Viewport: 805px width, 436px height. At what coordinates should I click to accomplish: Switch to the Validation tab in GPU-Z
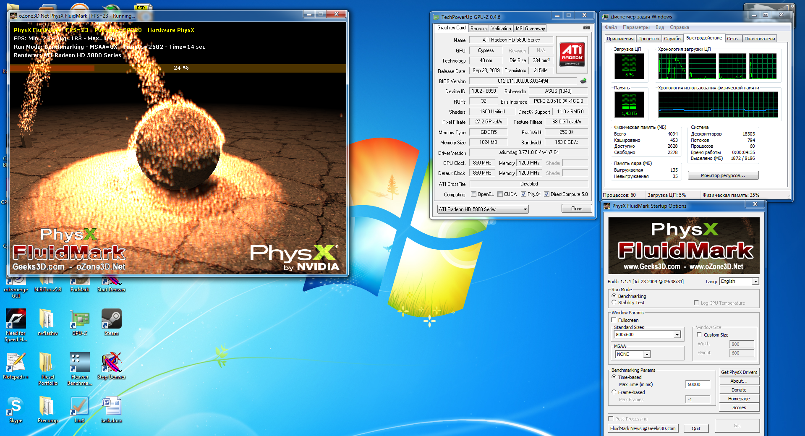click(501, 29)
